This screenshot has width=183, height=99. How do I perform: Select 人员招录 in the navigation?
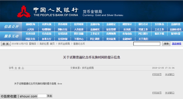pos(79,29)
